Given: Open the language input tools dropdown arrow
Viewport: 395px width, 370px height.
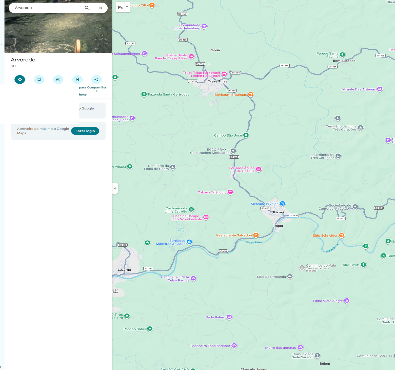Looking at the screenshot, I should tap(127, 7).
